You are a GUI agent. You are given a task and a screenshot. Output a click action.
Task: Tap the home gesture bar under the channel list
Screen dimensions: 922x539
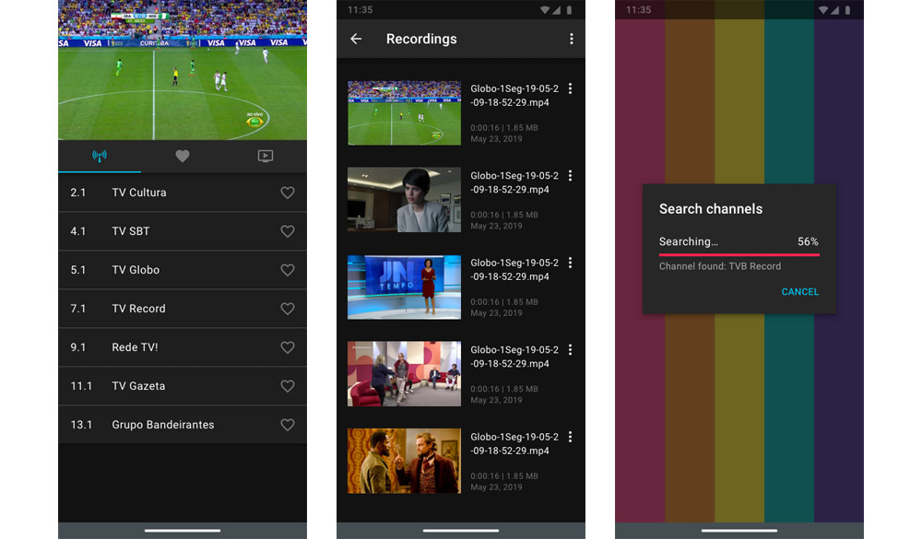tap(183, 531)
